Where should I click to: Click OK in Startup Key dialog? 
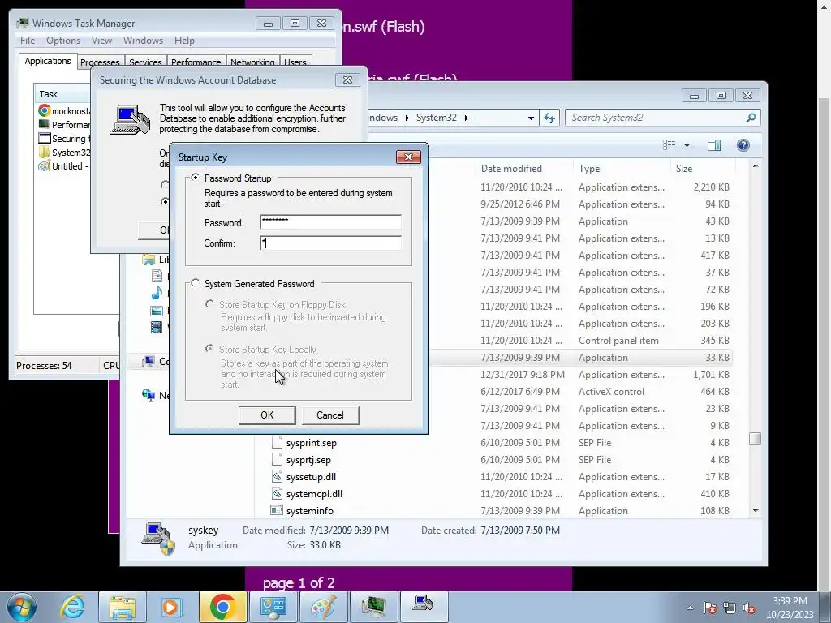pyautogui.click(x=267, y=415)
